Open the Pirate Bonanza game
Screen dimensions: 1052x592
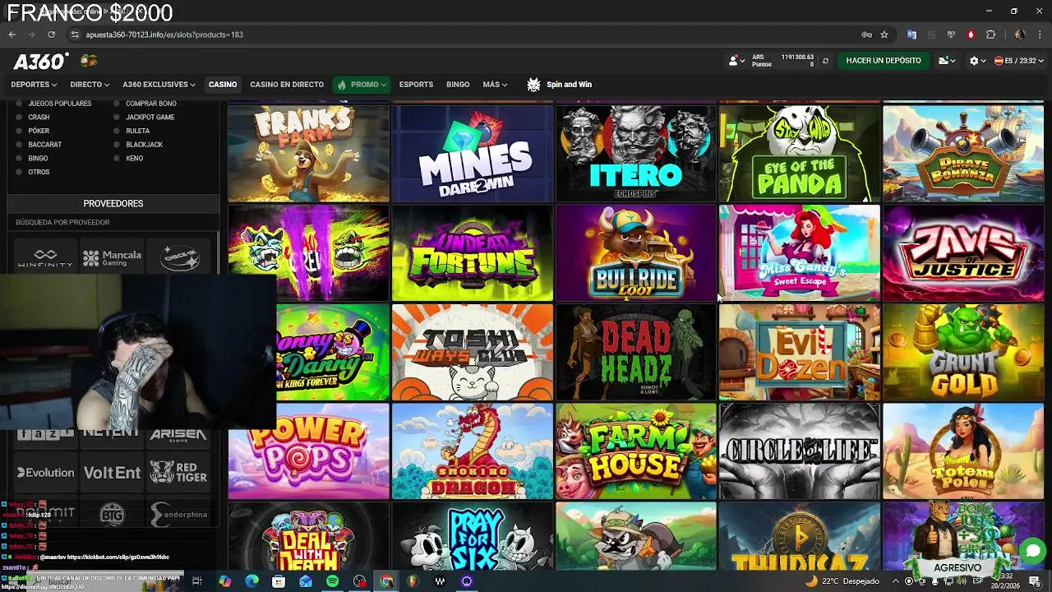tap(963, 154)
